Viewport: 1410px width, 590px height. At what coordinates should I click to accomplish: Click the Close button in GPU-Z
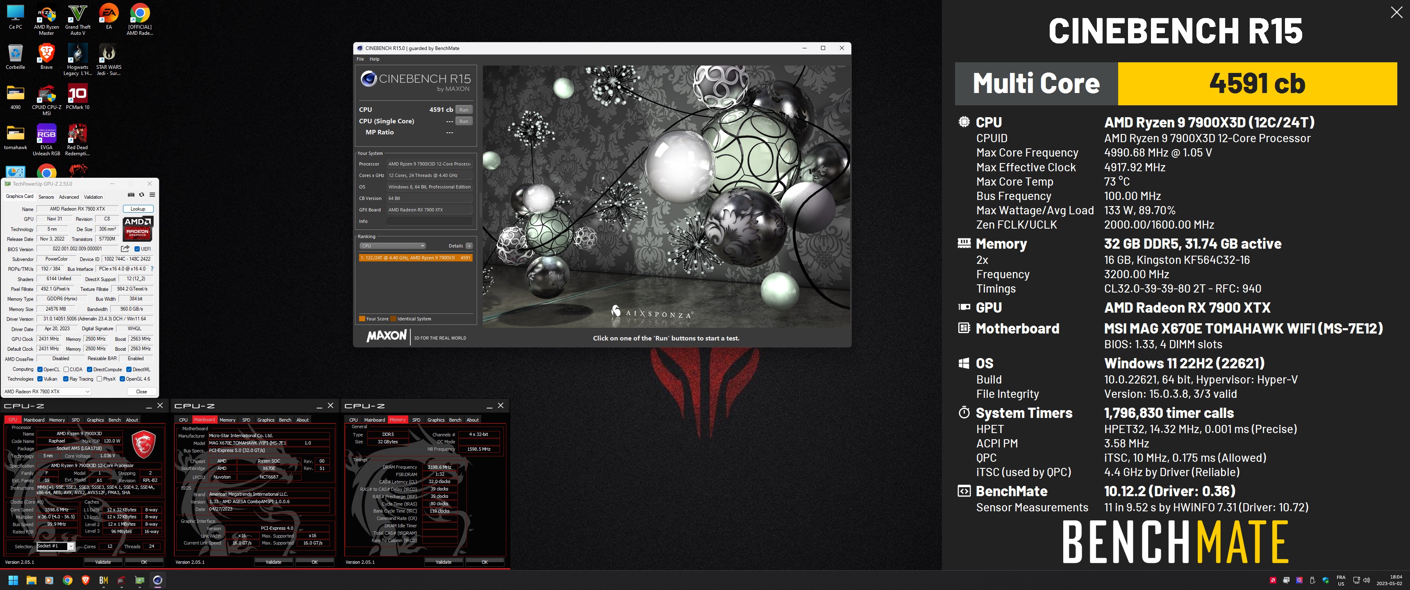tap(141, 391)
